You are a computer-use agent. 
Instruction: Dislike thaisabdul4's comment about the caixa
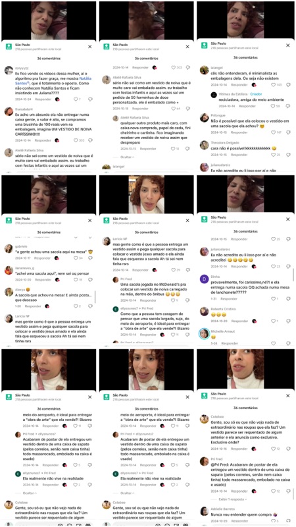90,140
